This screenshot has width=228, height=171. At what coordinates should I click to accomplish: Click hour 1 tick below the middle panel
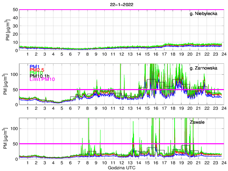pyautogui.click(x=27, y=108)
